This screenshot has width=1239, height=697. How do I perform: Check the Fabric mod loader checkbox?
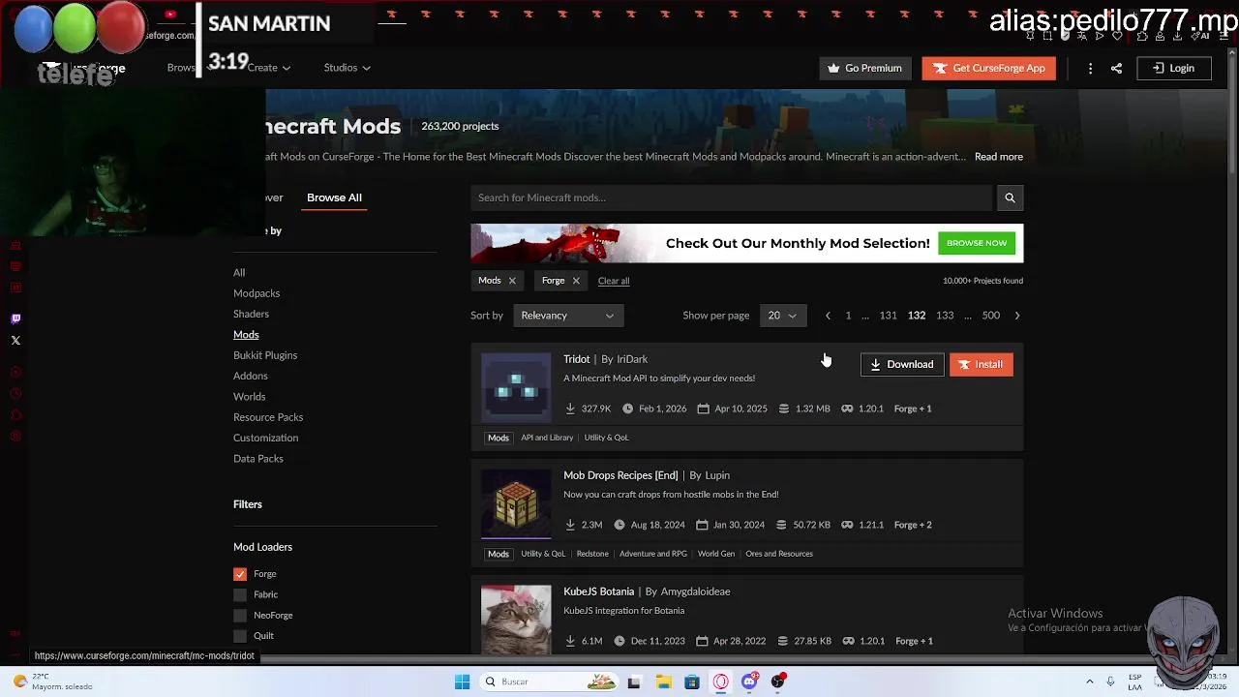coord(240,594)
